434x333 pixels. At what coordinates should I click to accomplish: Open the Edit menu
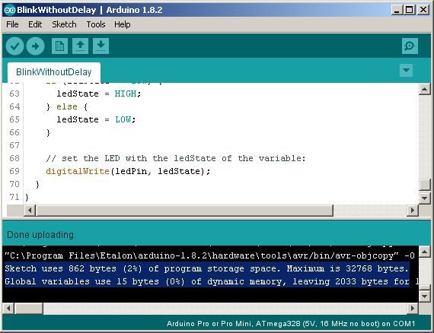(35, 24)
